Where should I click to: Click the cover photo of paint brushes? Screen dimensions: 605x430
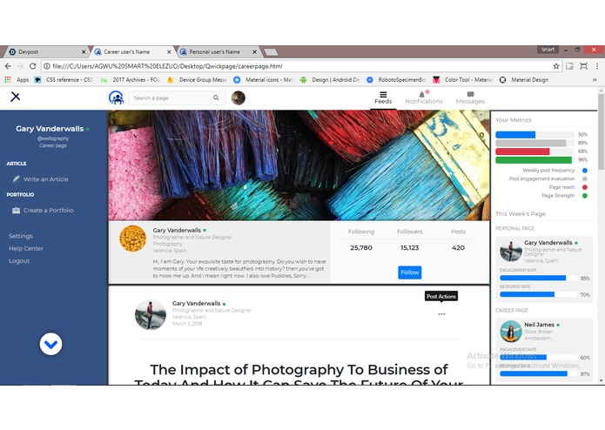[299, 165]
